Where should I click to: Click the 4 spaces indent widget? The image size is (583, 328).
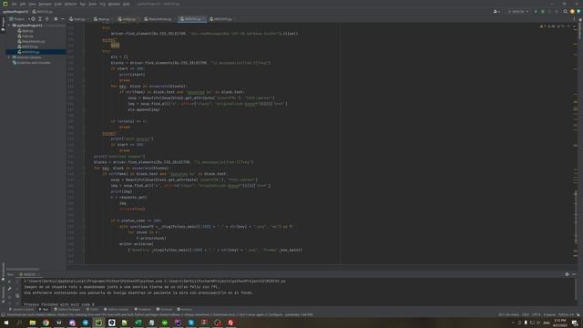point(548,315)
